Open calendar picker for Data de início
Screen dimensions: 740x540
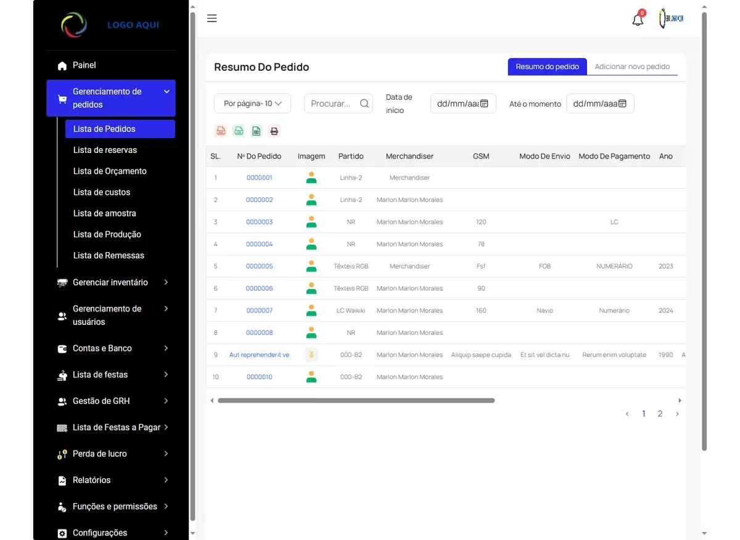click(484, 104)
